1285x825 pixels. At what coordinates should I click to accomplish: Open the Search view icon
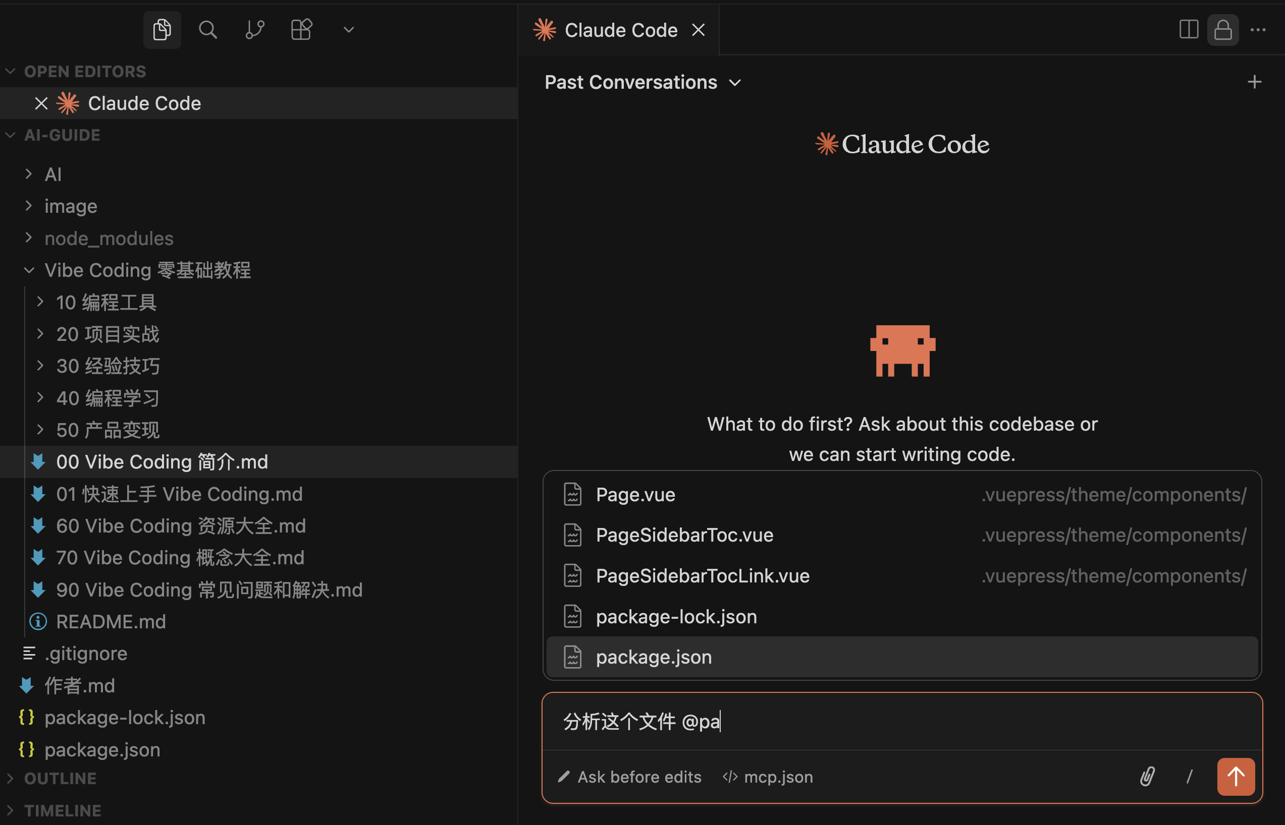tap(208, 29)
